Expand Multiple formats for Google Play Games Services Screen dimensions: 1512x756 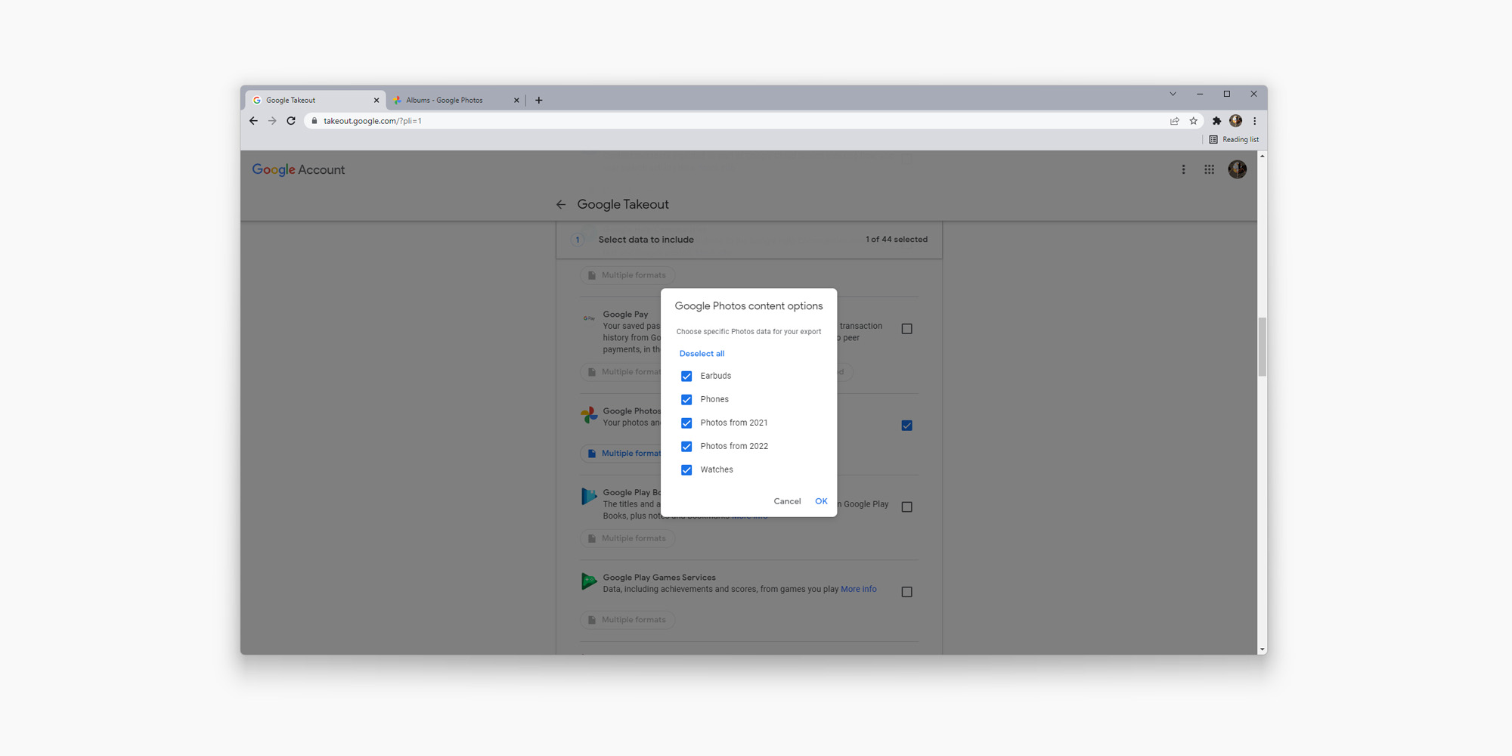click(x=627, y=619)
